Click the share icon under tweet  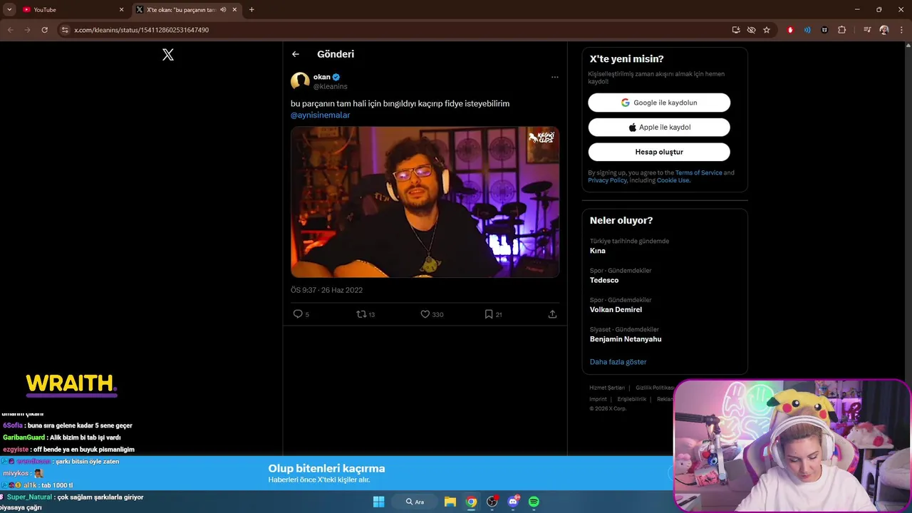(552, 314)
